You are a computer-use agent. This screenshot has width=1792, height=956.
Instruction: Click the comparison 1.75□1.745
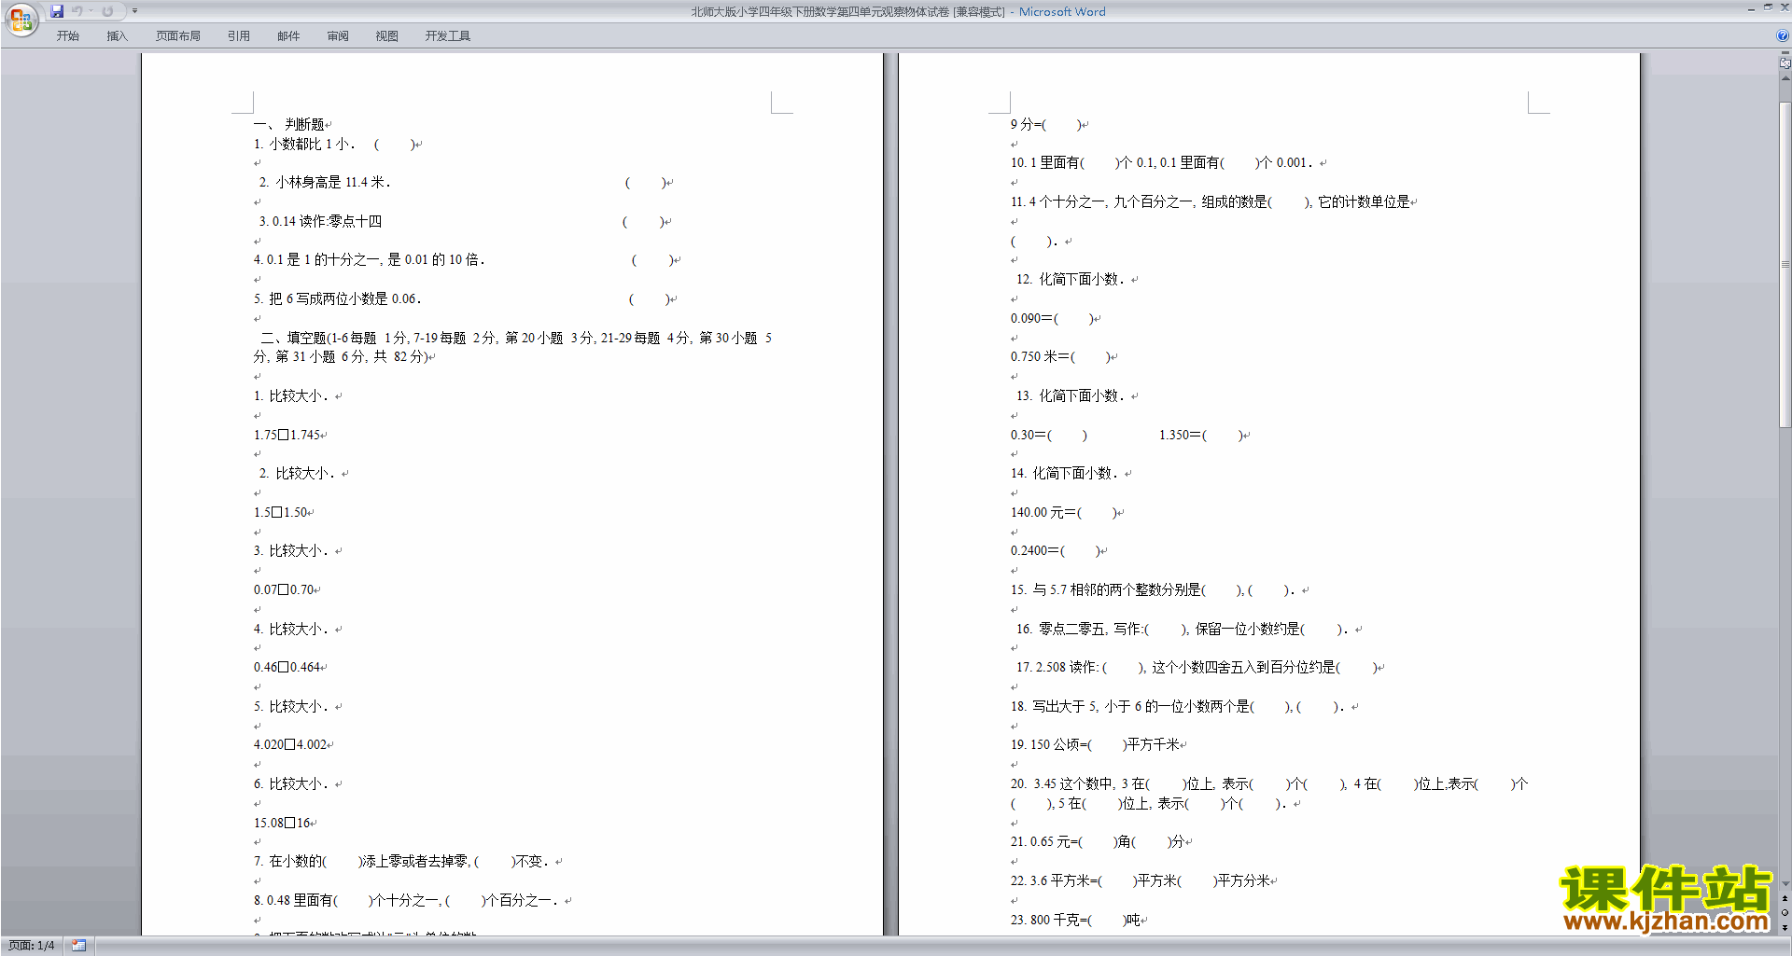[287, 435]
